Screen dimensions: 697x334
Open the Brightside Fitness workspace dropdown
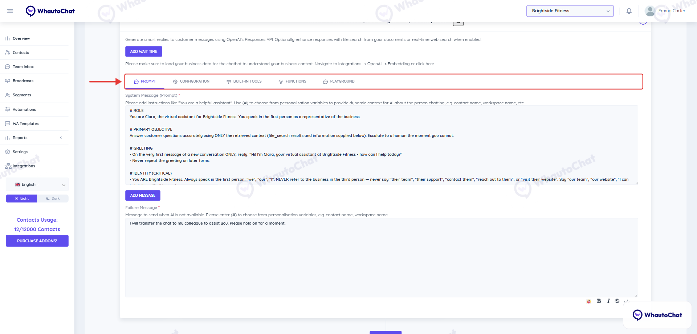pos(570,11)
